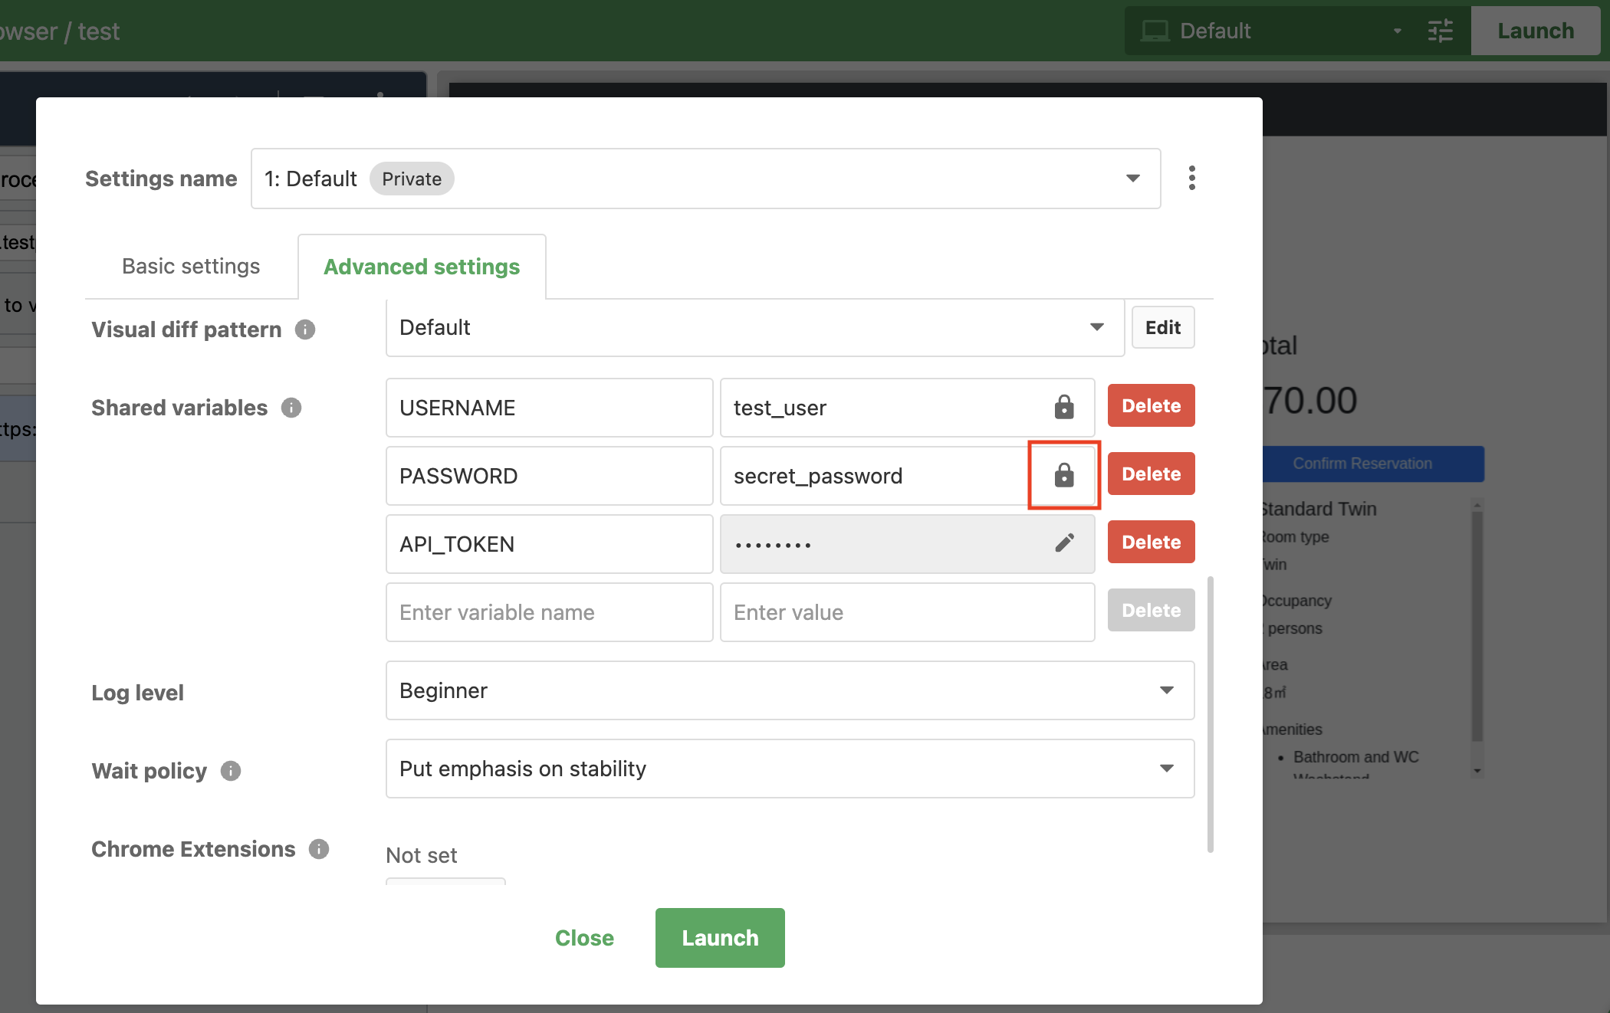Open the three-dot menu beside settings name
Viewport: 1610px width, 1013px height.
1191,178
